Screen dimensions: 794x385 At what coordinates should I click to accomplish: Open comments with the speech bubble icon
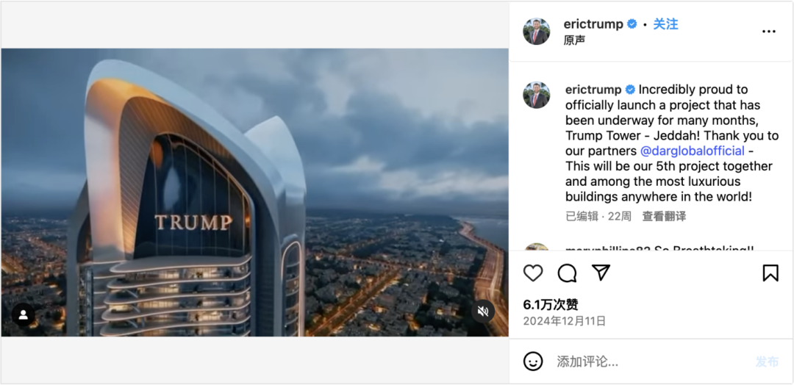pyautogui.click(x=567, y=273)
